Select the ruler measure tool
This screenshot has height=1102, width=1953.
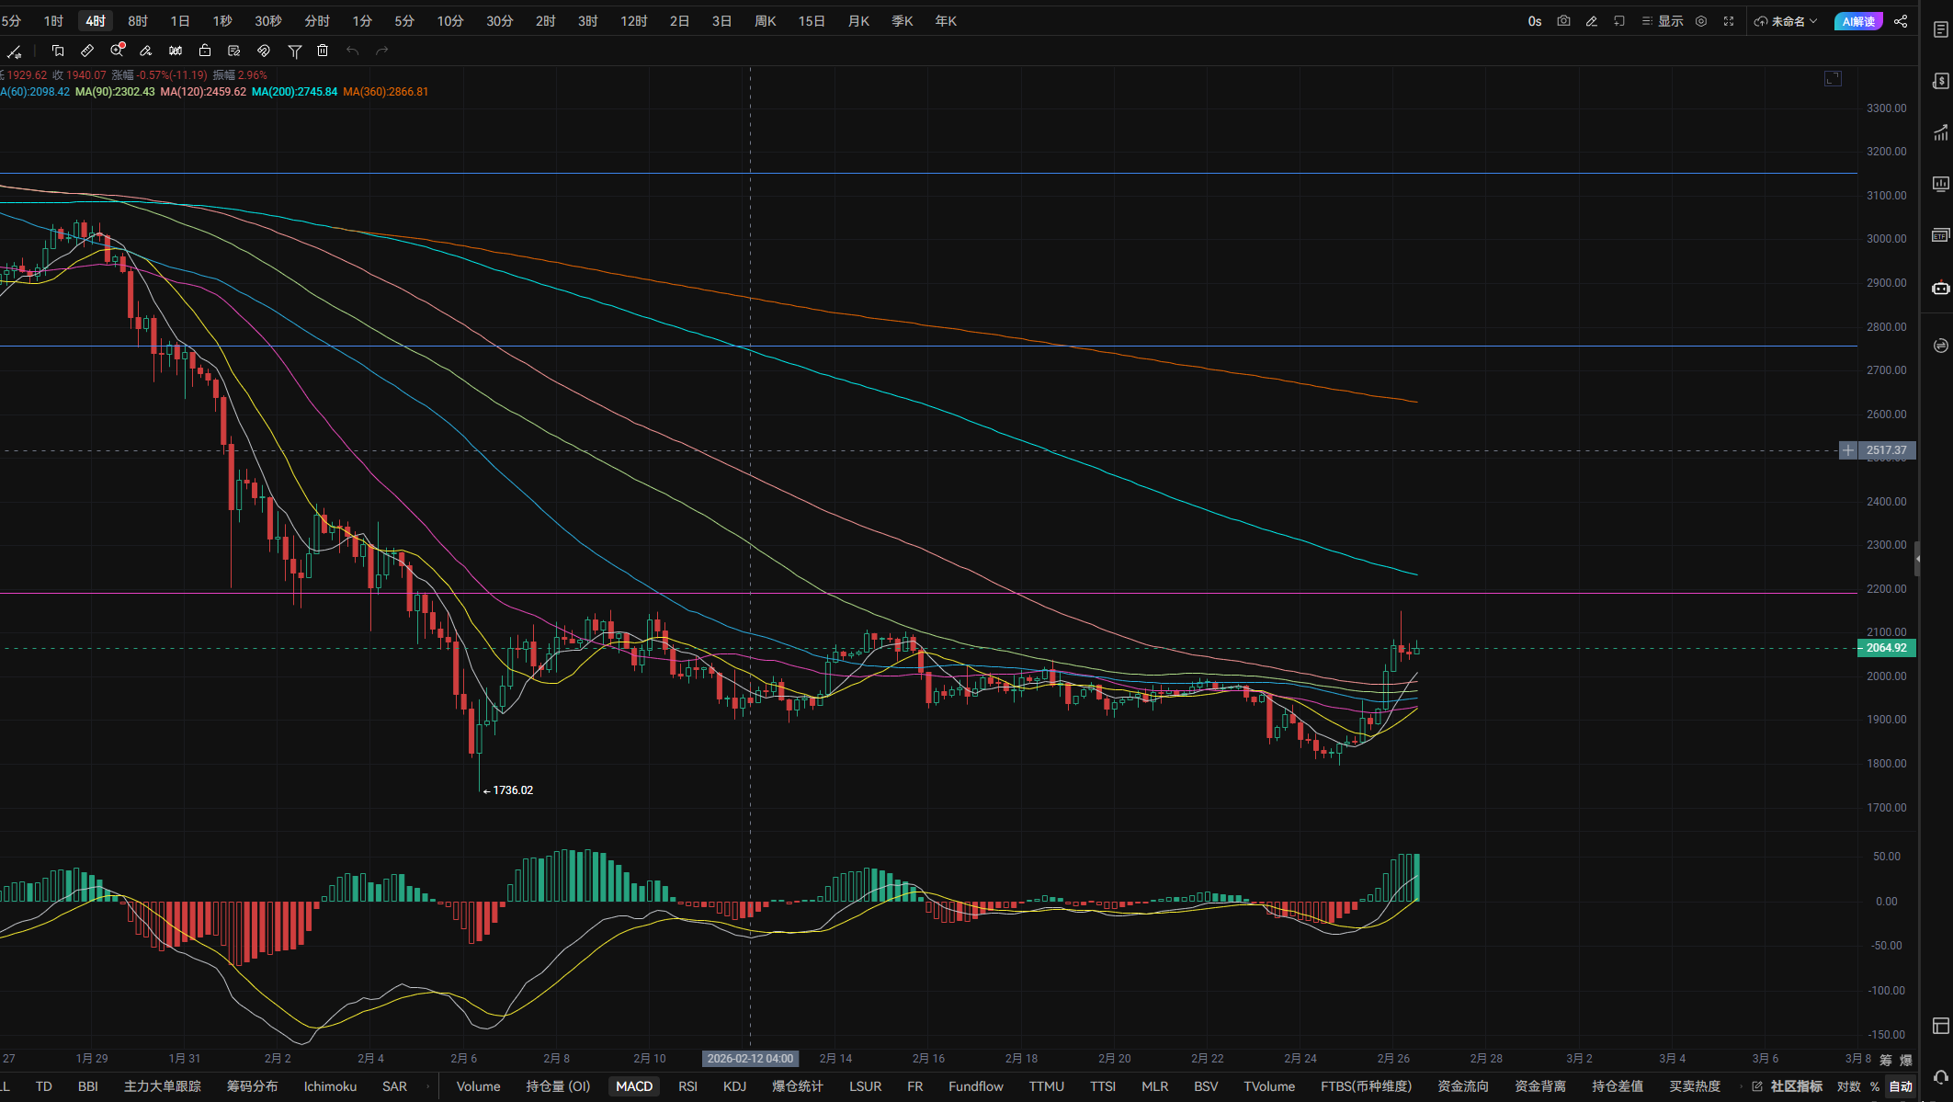(x=87, y=51)
